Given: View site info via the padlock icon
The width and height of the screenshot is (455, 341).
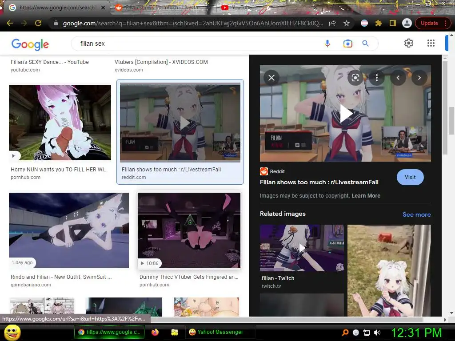Looking at the screenshot, I should [x=56, y=23].
